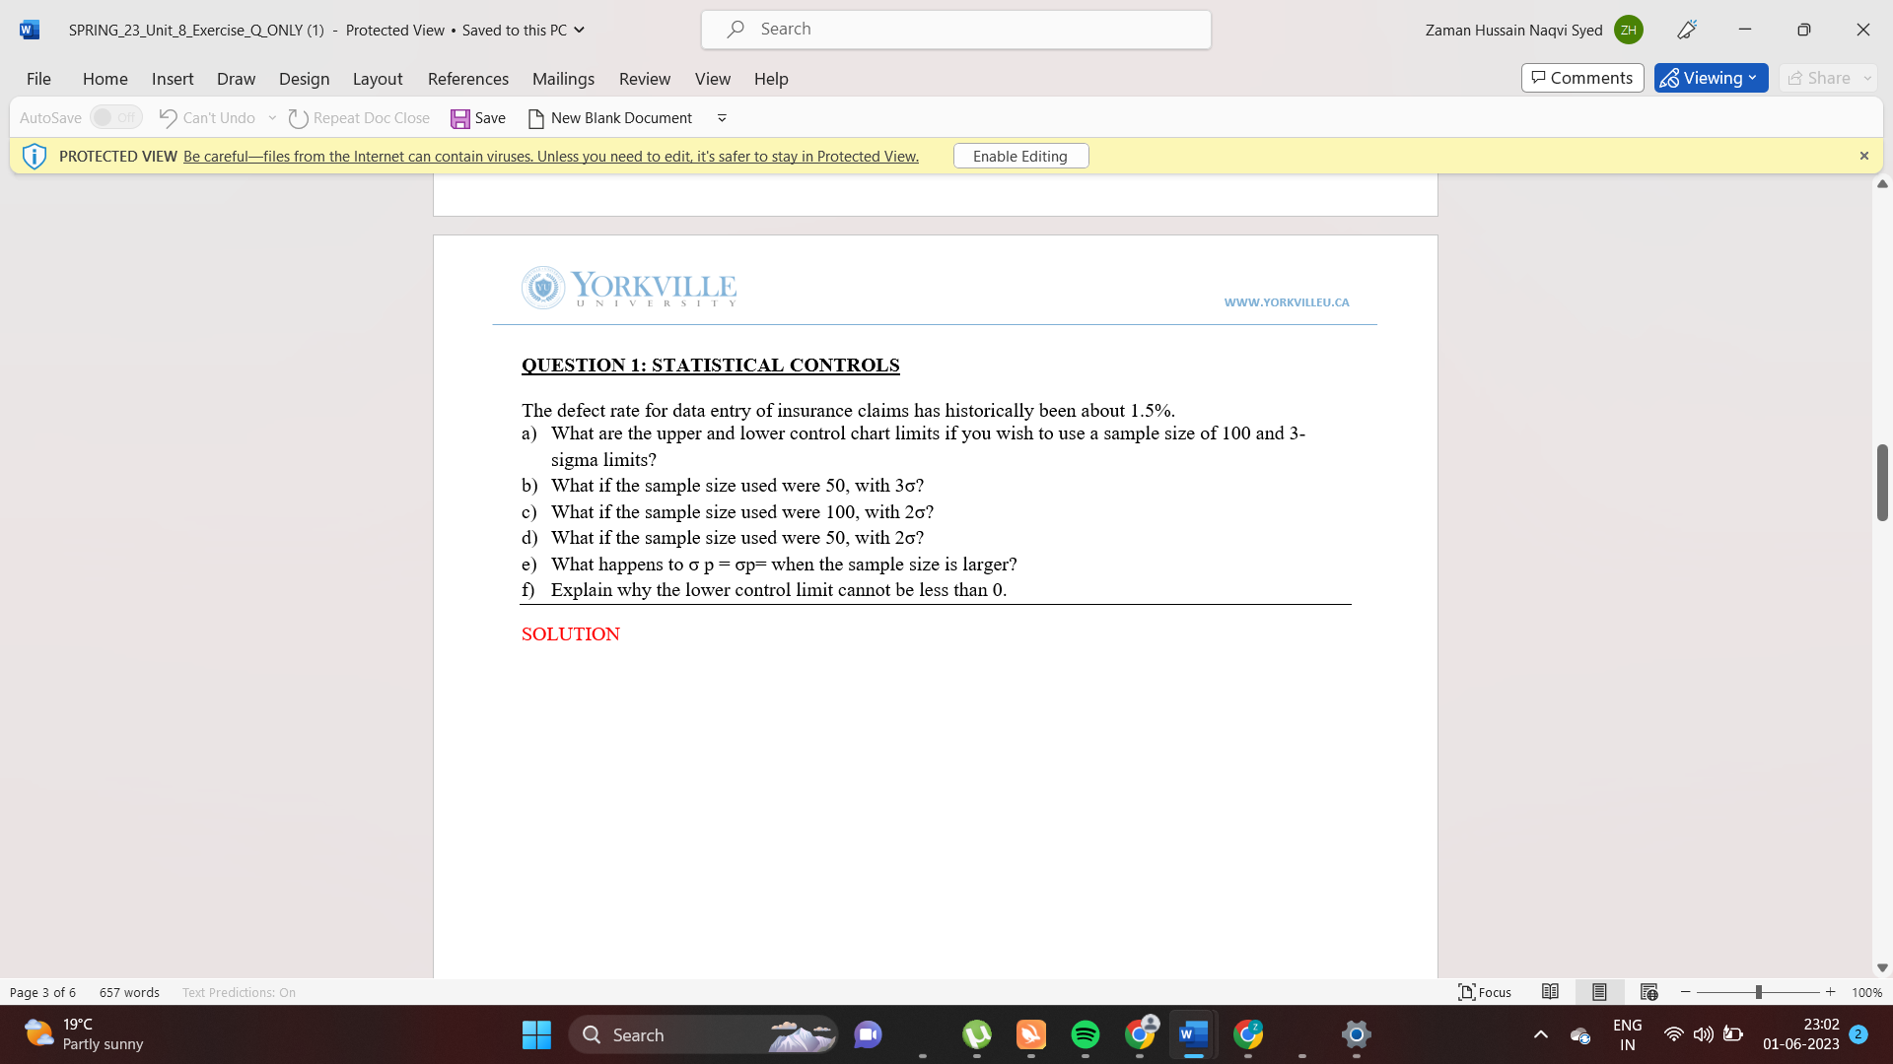Create a New Blank Document
Screen dimensions: 1893x1064
610,117
